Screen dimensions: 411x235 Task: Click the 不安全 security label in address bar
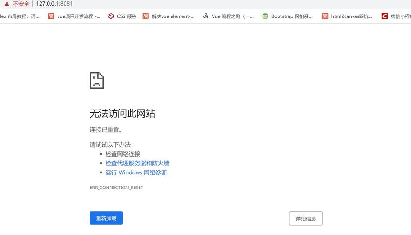tap(21, 4)
